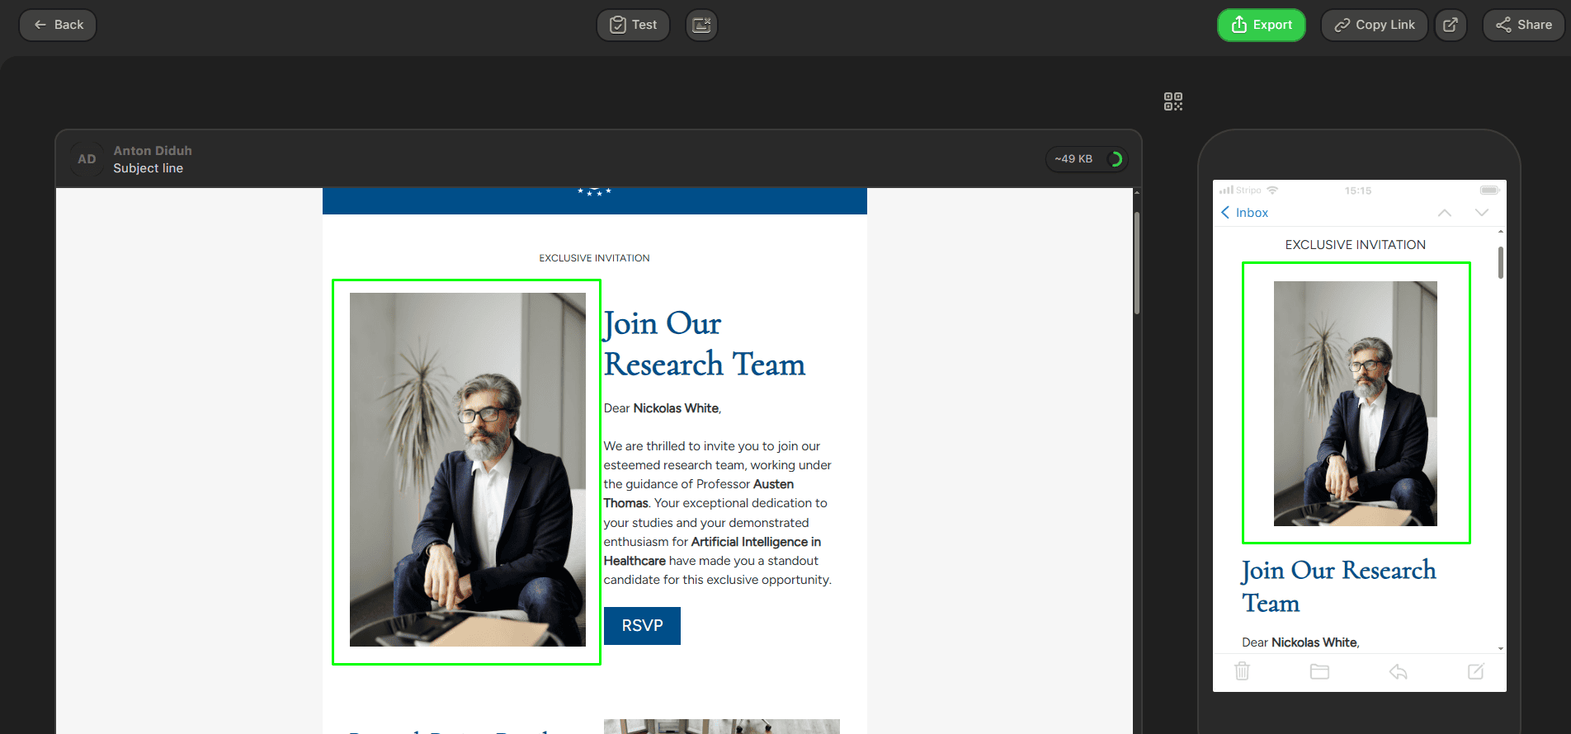
Task: Click the QR code icon
Action: point(1172,101)
